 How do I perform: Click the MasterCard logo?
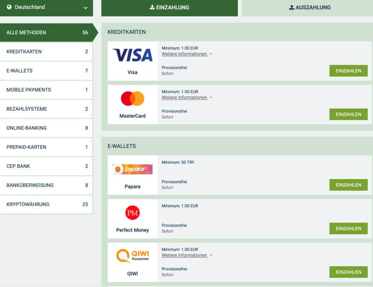click(132, 98)
